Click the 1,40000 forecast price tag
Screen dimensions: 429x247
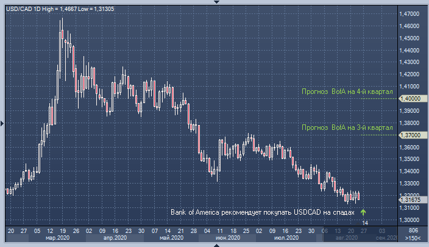[x=409, y=98]
